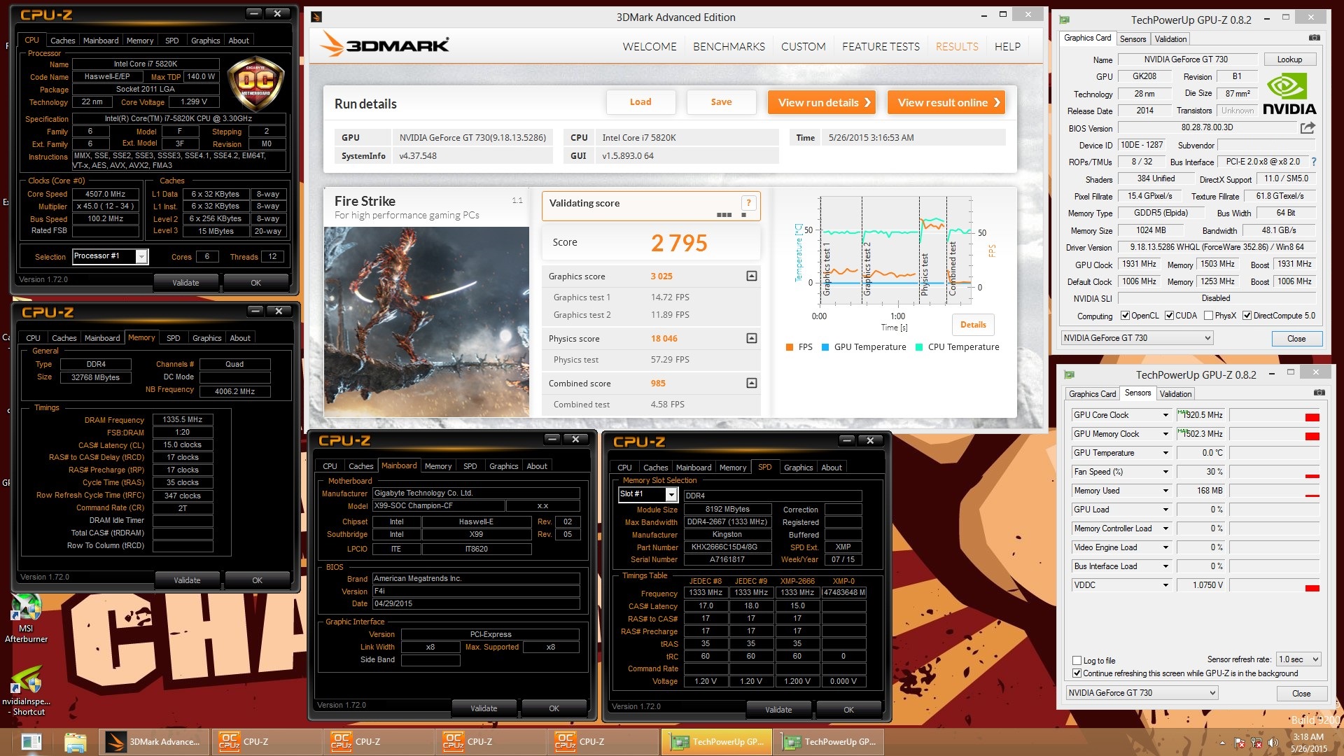Open the BENCHMARKS tab in 3DMark
This screenshot has width=1344, height=756.
coord(729,46)
